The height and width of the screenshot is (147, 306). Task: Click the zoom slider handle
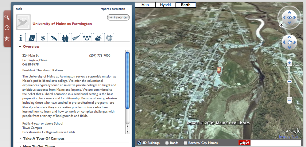(x=289, y=81)
